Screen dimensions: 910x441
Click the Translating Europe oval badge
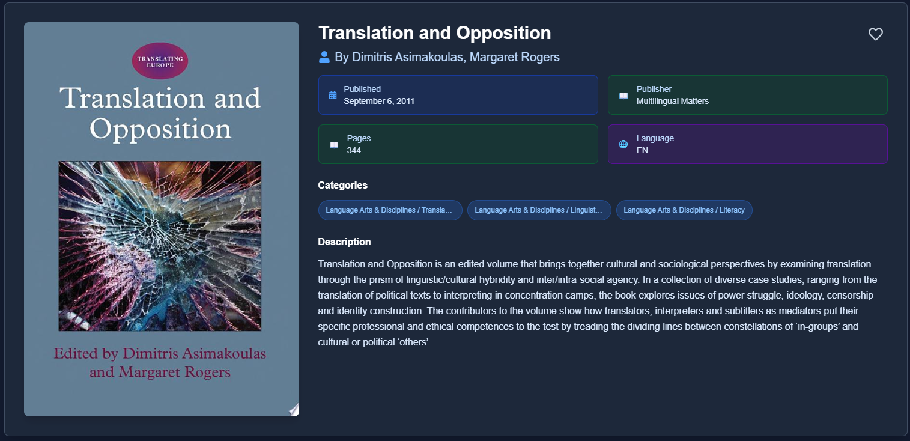point(160,61)
